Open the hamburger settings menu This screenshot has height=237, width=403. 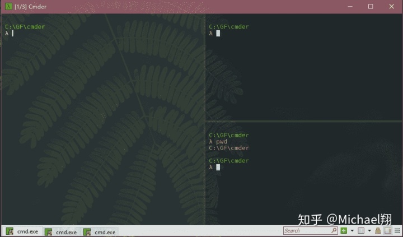[397, 231]
